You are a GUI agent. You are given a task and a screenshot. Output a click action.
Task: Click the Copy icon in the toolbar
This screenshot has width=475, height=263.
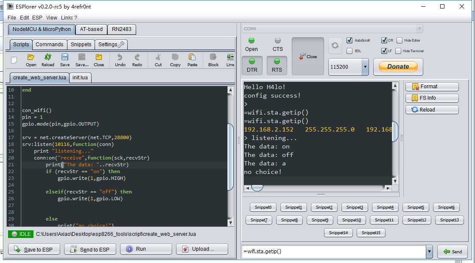point(175,60)
